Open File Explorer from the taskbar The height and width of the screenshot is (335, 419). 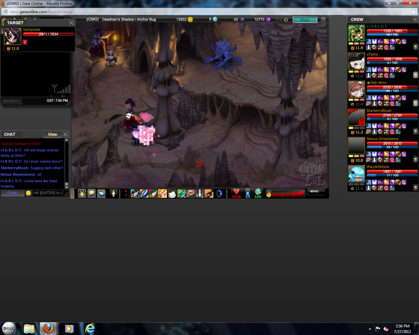pos(29,328)
